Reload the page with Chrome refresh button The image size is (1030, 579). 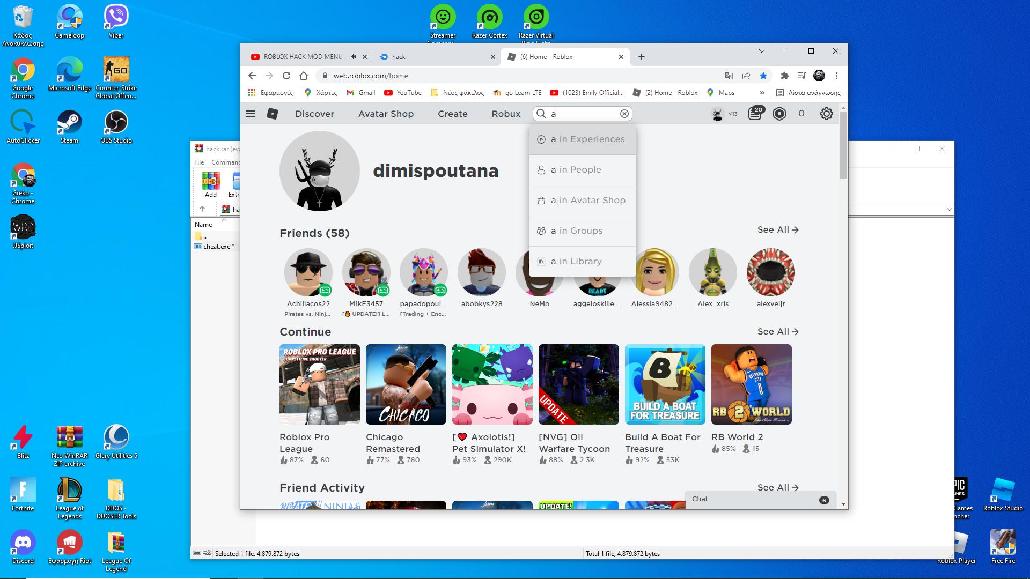pos(286,76)
